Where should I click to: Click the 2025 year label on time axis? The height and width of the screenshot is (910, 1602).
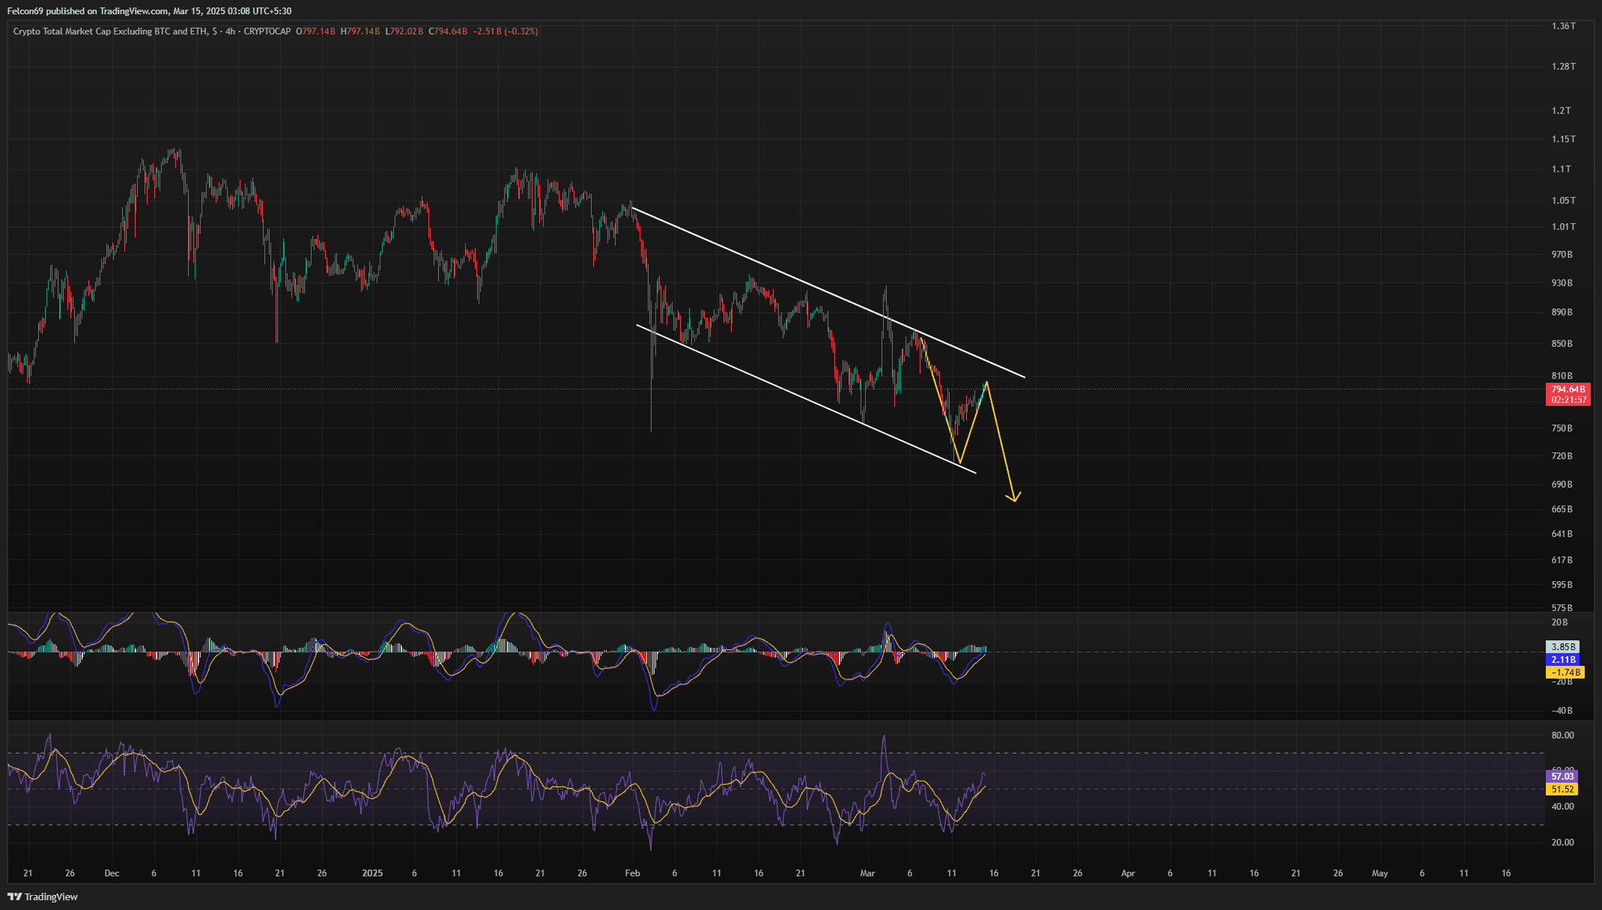372,873
